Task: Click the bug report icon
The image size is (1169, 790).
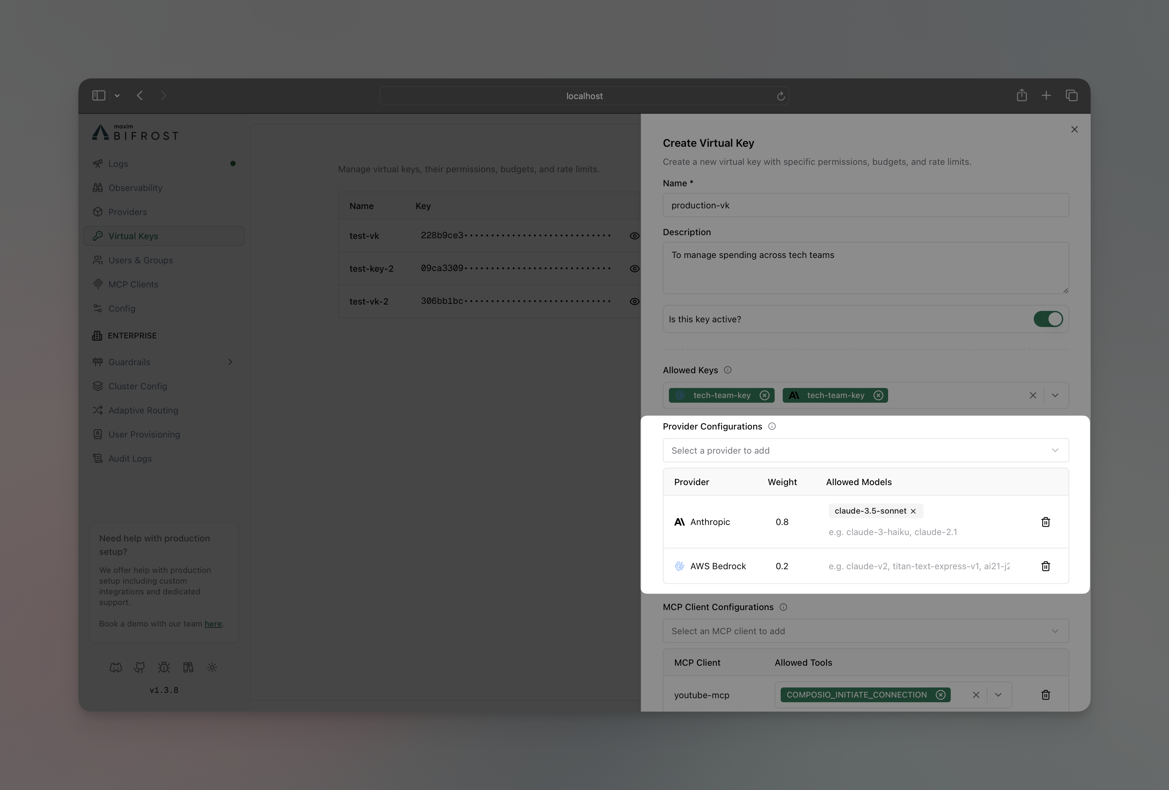Action: pyautogui.click(x=163, y=667)
